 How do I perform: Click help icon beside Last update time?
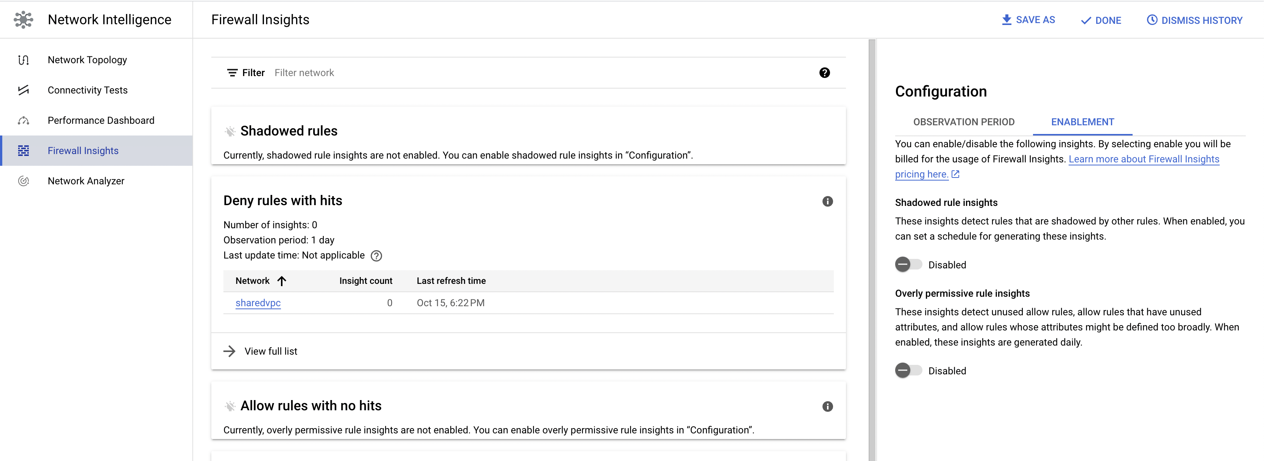[376, 256]
